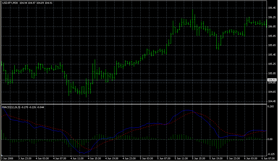
Task: Click the divider between price chart and MACD pane
Action: [133, 104]
